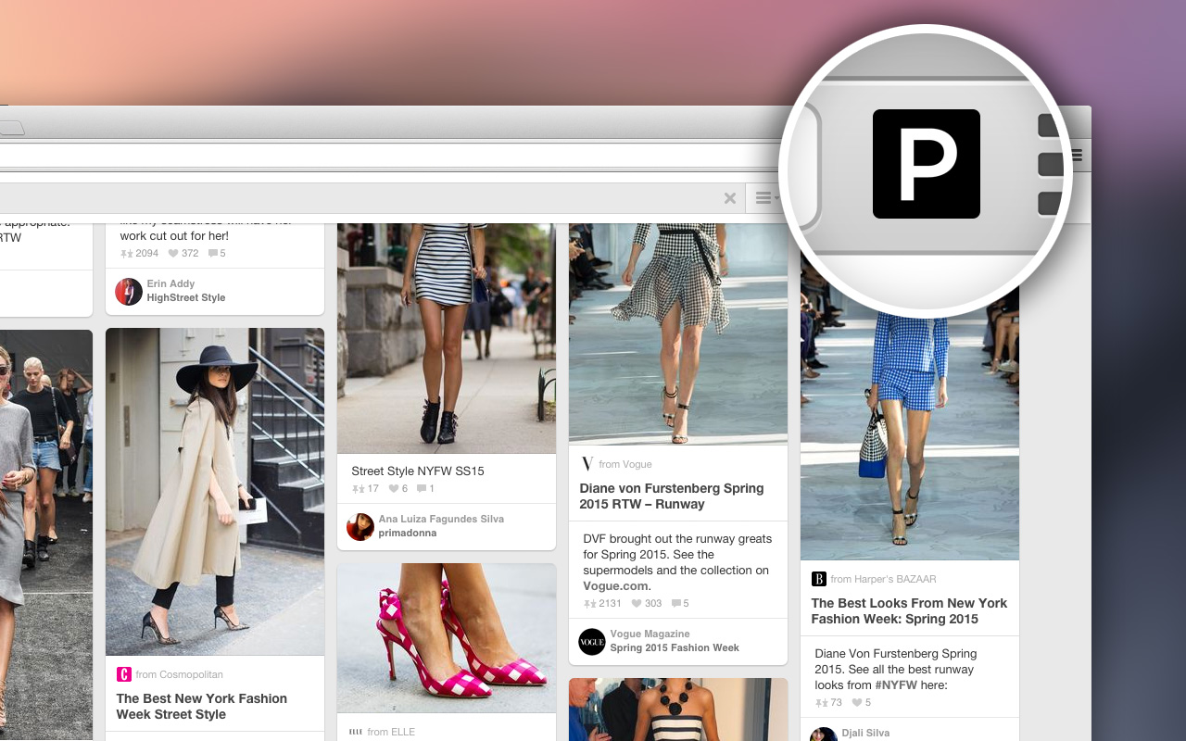
Task: Open Erin Addy's profile avatar
Action: (x=128, y=291)
